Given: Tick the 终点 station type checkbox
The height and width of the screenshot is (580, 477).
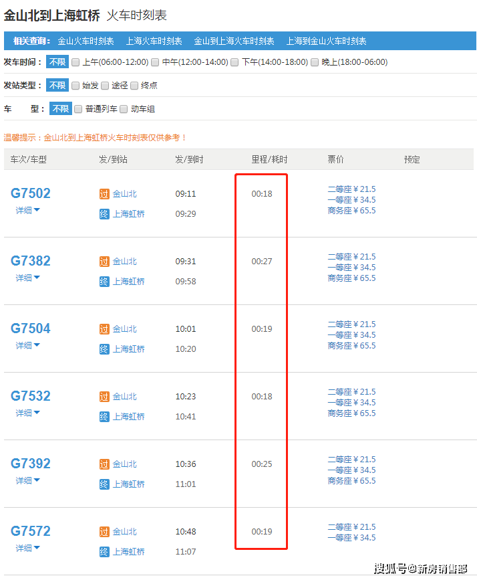Looking at the screenshot, I should pos(134,86).
